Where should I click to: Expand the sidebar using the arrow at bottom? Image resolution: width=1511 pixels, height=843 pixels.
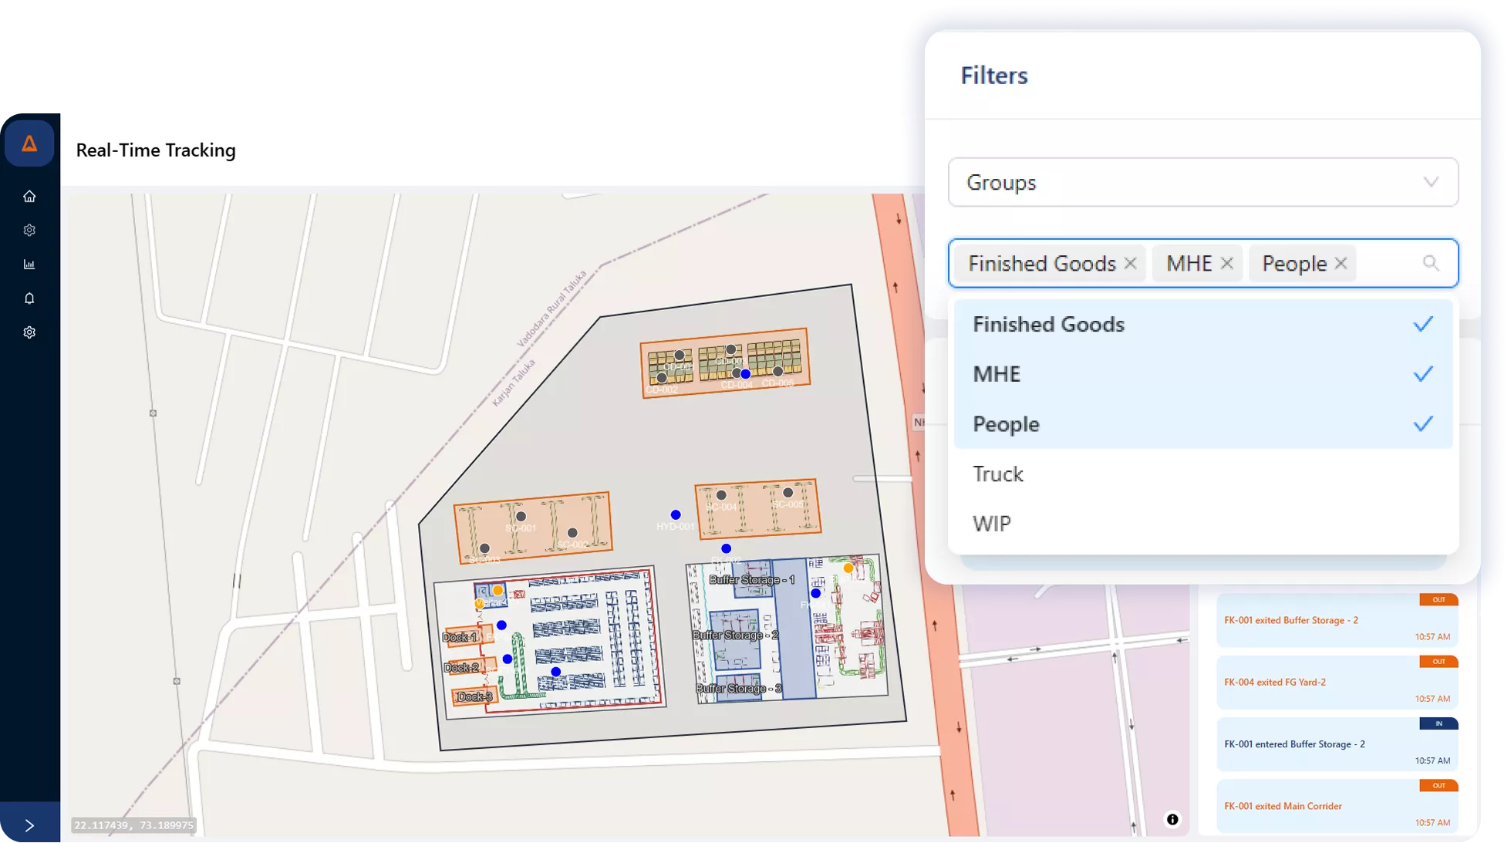(29, 824)
